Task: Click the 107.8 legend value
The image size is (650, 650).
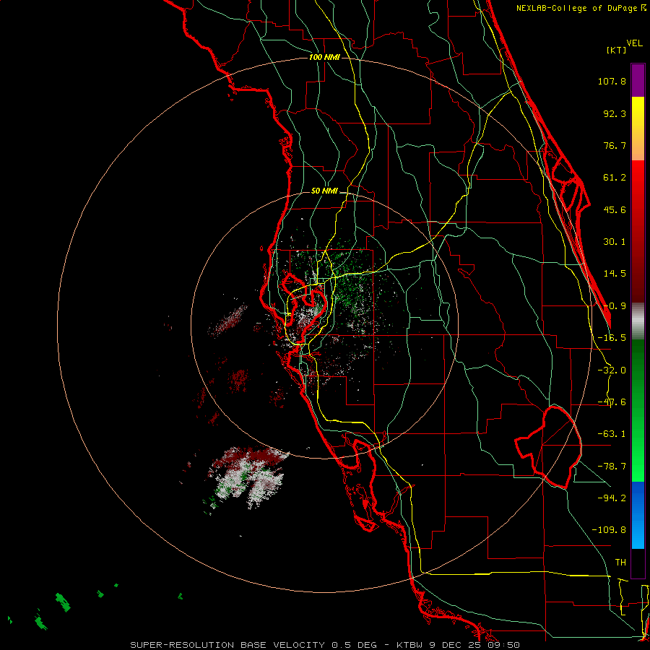Action: 612,81
